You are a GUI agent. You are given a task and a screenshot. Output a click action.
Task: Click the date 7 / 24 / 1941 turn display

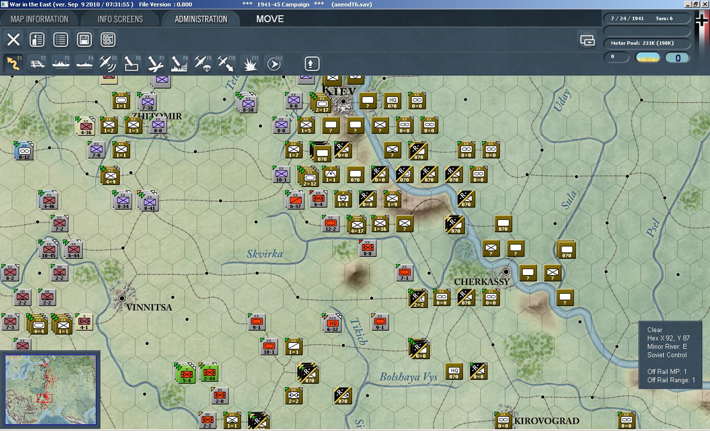(646, 18)
